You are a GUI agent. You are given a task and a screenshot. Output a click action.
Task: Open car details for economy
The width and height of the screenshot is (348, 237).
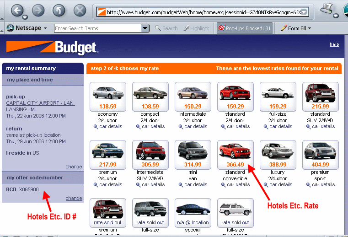(x=108, y=127)
